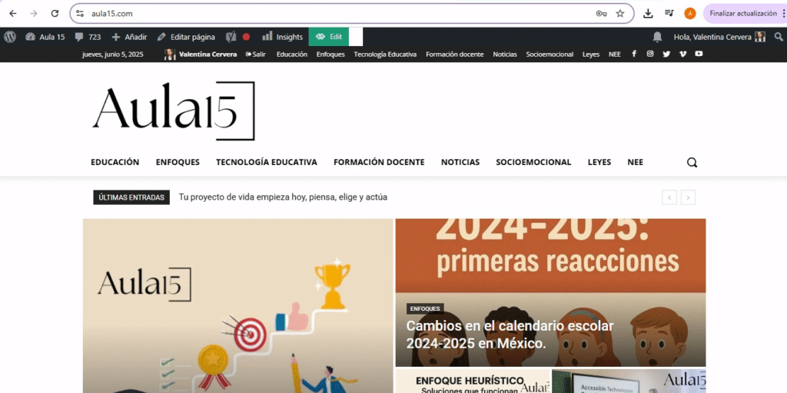Click the WordPress logo in admin bar
The image size is (787, 393).
[x=9, y=37]
